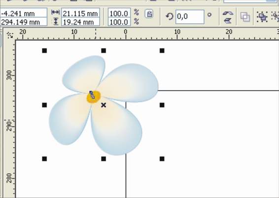279x198 pixels.
Task: Click the top-left selection handle
Action: pyautogui.click(x=44, y=51)
